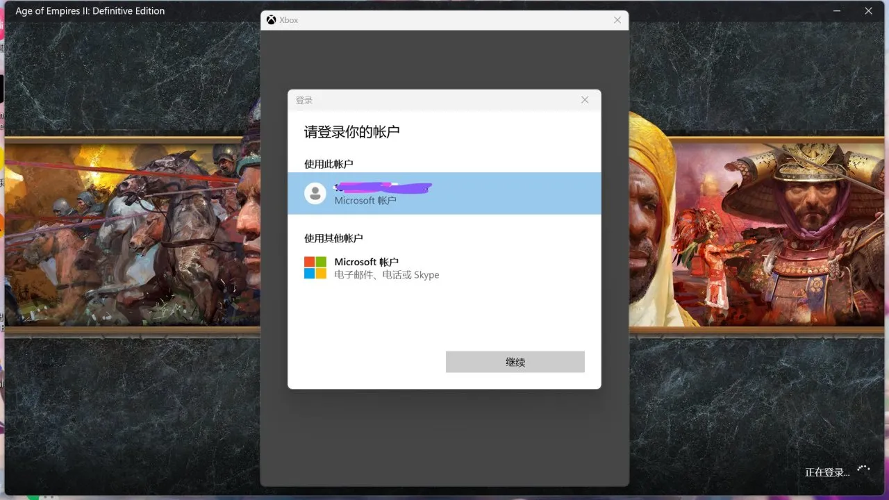The image size is (889, 500).
Task: Click the Xbox window title text
Action: pyautogui.click(x=289, y=20)
